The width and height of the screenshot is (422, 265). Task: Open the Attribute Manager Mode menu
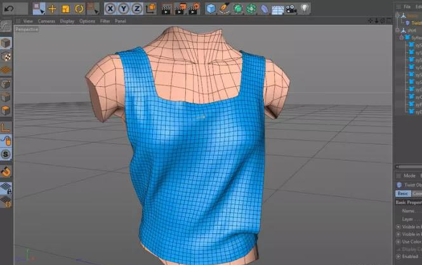click(409, 176)
